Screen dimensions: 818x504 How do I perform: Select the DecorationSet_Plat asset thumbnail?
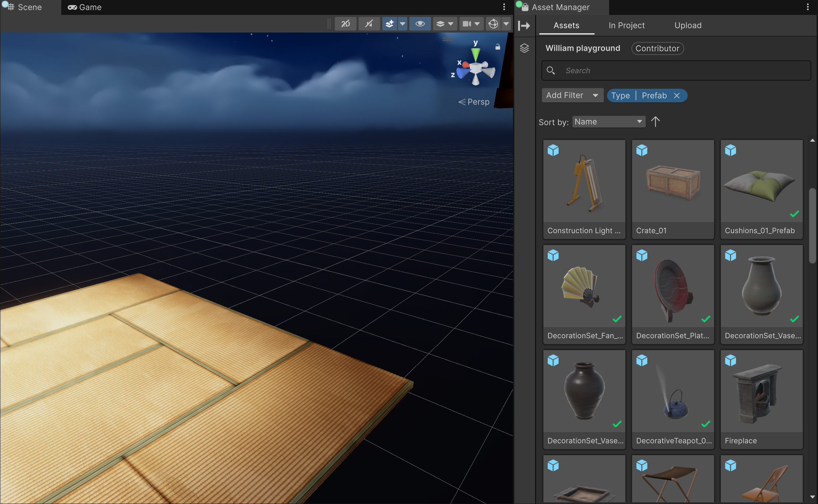click(673, 286)
